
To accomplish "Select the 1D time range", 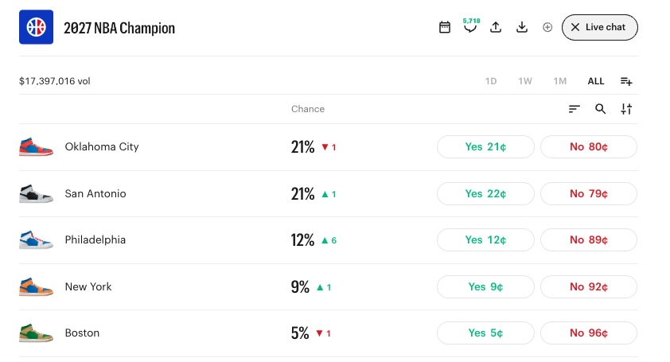I will click(x=491, y=81).
